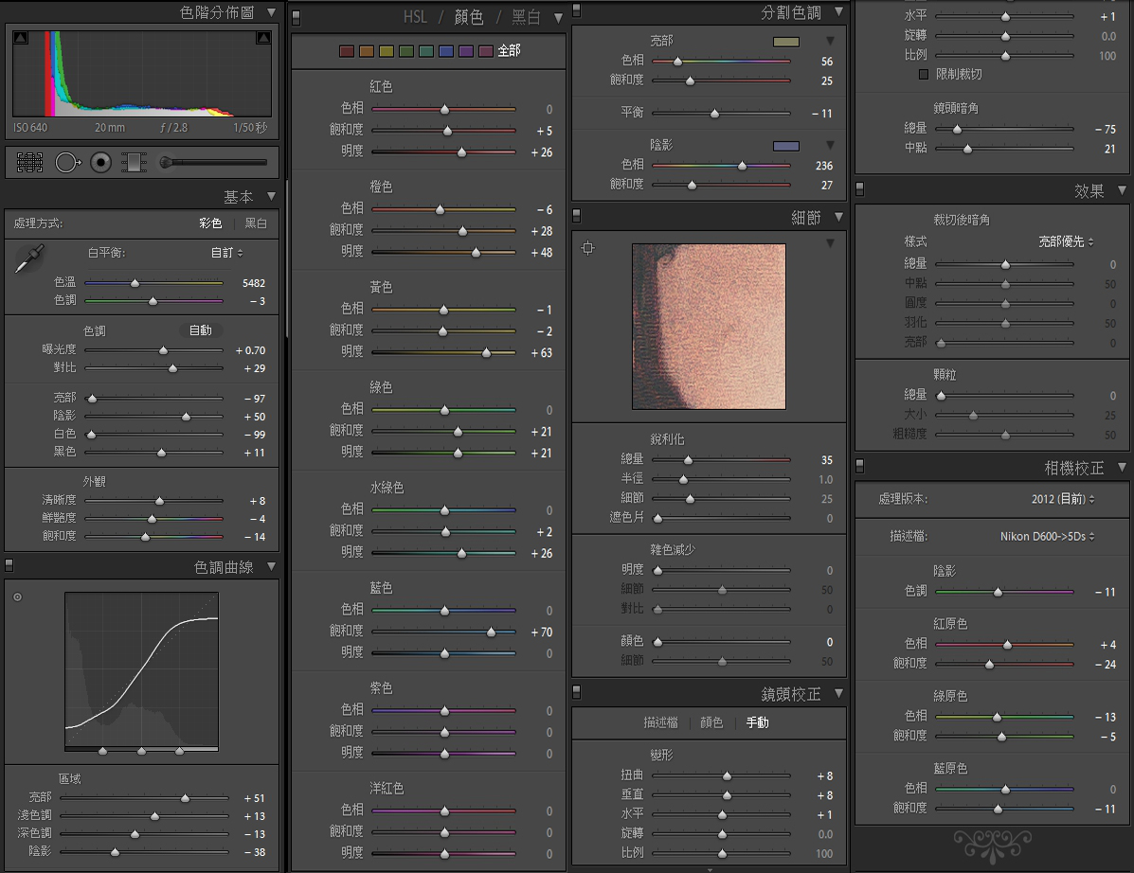Click the detail preview thumbnail
The image size is (1134, 873).
coord(709,327)
